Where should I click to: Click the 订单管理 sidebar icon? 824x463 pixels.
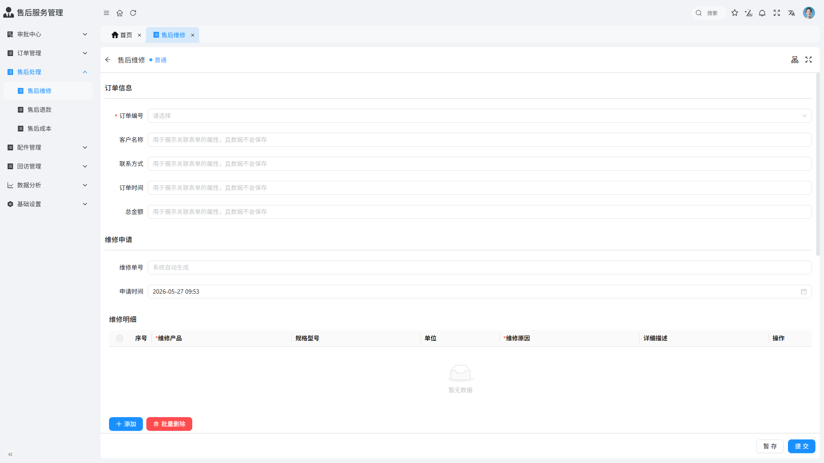coord(10,53)
